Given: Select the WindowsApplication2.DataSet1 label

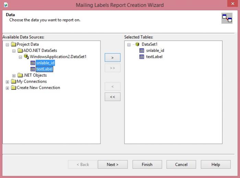Looking at the screenshot, I should [x=58, y=57].
